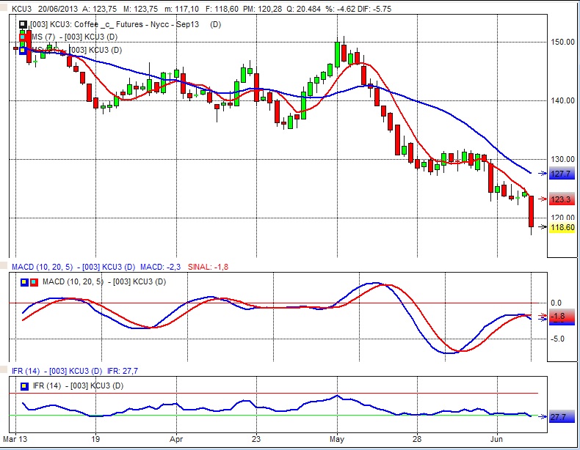Click the blue MACD line legend icon
Image resolution: width=580 pixels, height=450 pixels.
tap(24, 282)
